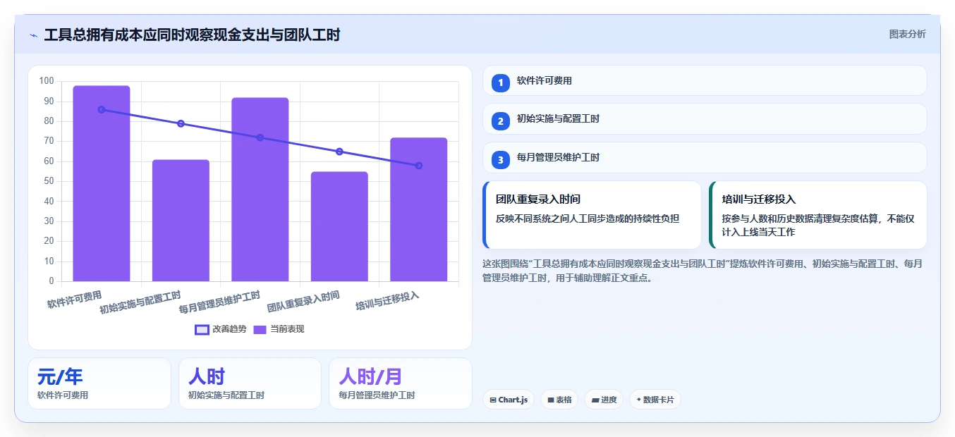Viewport: 955px width, 437px height.
Task: Click the 改善趋势 legend color box
Action: click(x=202, y=330)
